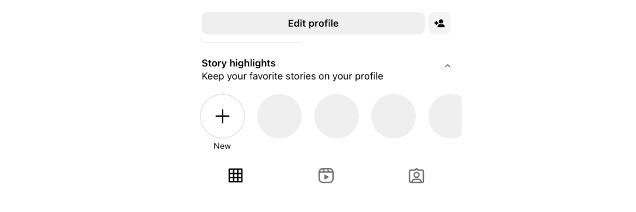Switch to the posts grid tab
This screenshot has height=212, width=636.
[235, 176]
